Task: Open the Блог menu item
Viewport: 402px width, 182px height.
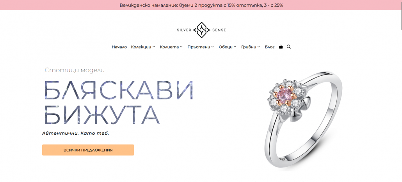Action: (270, 47)
